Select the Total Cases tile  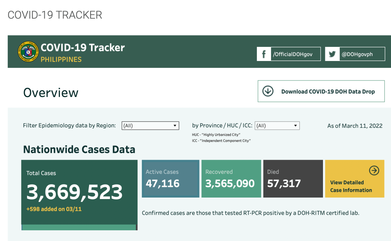pos(79,192)
